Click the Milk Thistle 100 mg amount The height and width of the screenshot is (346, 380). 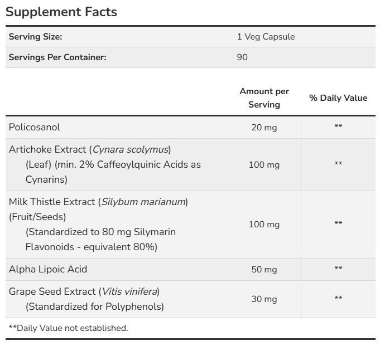pos(264,225)
